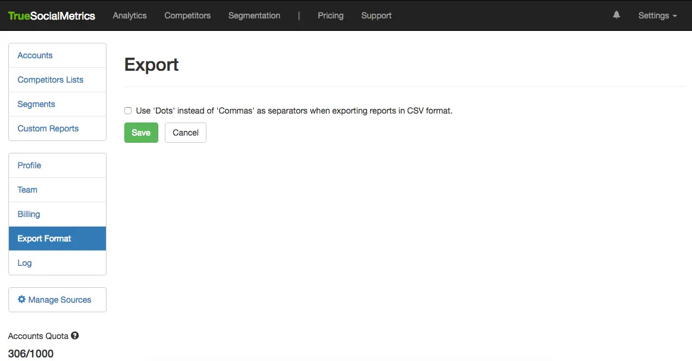The image size is (692, 361).
Task: Open Competitors Lists in the sidebar
Action: [51, 80]
